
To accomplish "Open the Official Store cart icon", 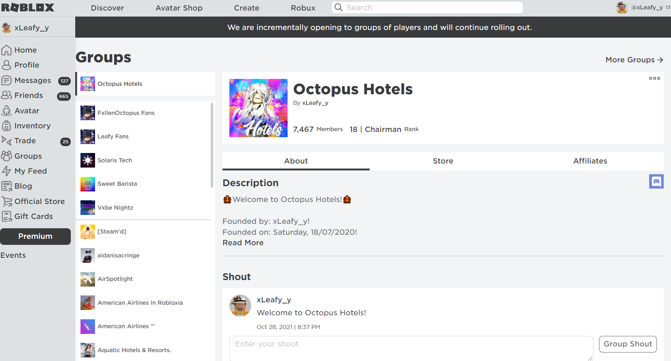I will (x=6, y=201).
